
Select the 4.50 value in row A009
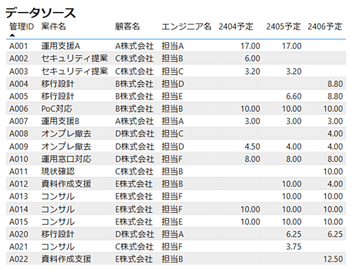(253, 147)
